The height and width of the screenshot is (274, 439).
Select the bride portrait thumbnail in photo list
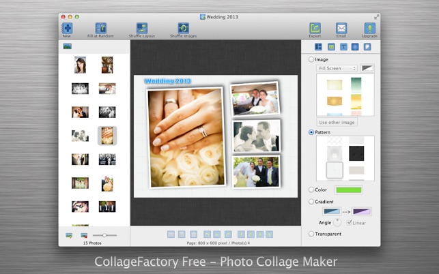81,65
